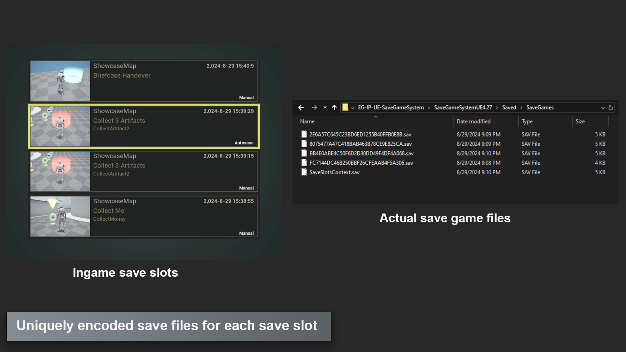
Task: Expand hidden path double-chevron in breadcrumb
Action: (x=353, y=108)
